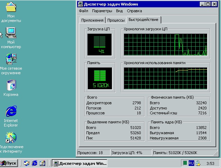Image resolution: width=221 pixels, height=168 pixels.
Task: Select the Мой компьютер desktop icon
Action: coord(11,33)
